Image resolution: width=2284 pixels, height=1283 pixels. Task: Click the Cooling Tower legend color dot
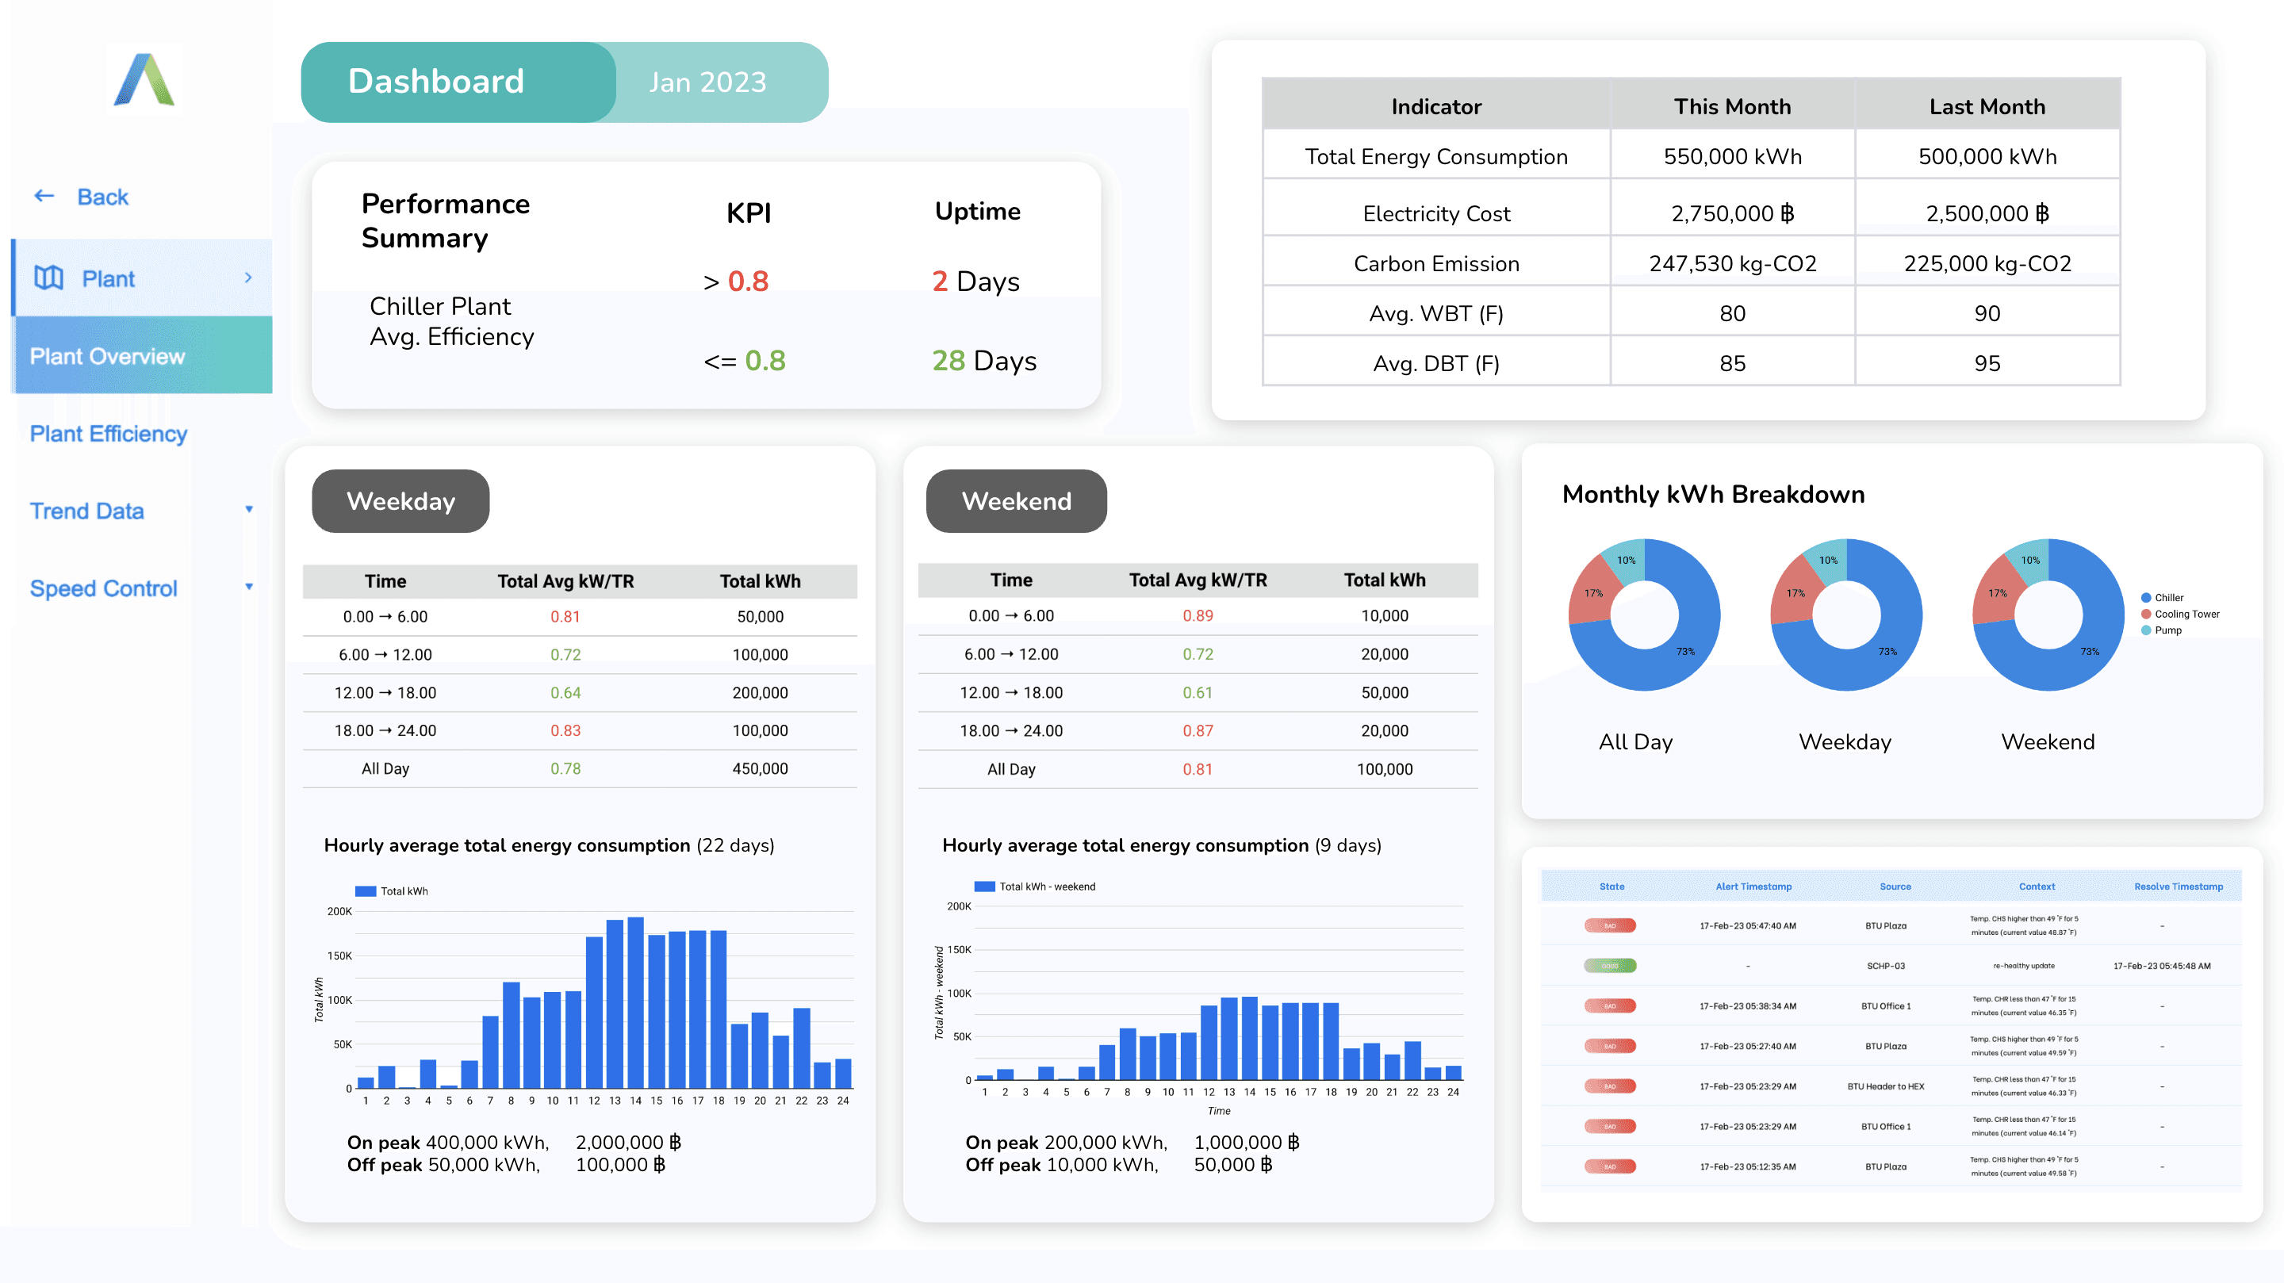click(x=2147, y=614)
